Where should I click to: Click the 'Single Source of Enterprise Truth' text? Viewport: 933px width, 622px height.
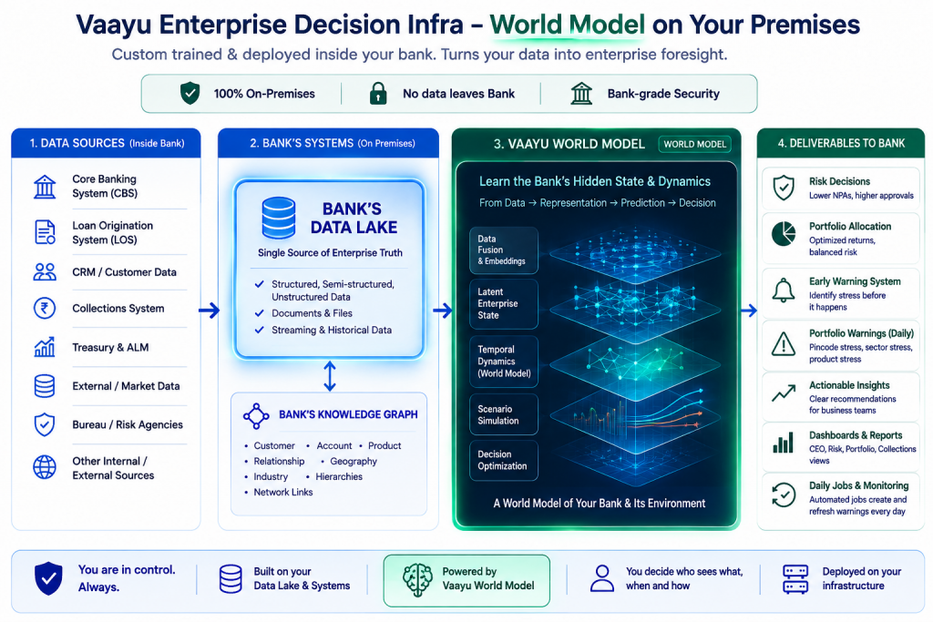[x=330, y=253]
